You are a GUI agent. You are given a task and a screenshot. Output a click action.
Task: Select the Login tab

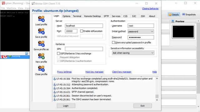point(56,16)
